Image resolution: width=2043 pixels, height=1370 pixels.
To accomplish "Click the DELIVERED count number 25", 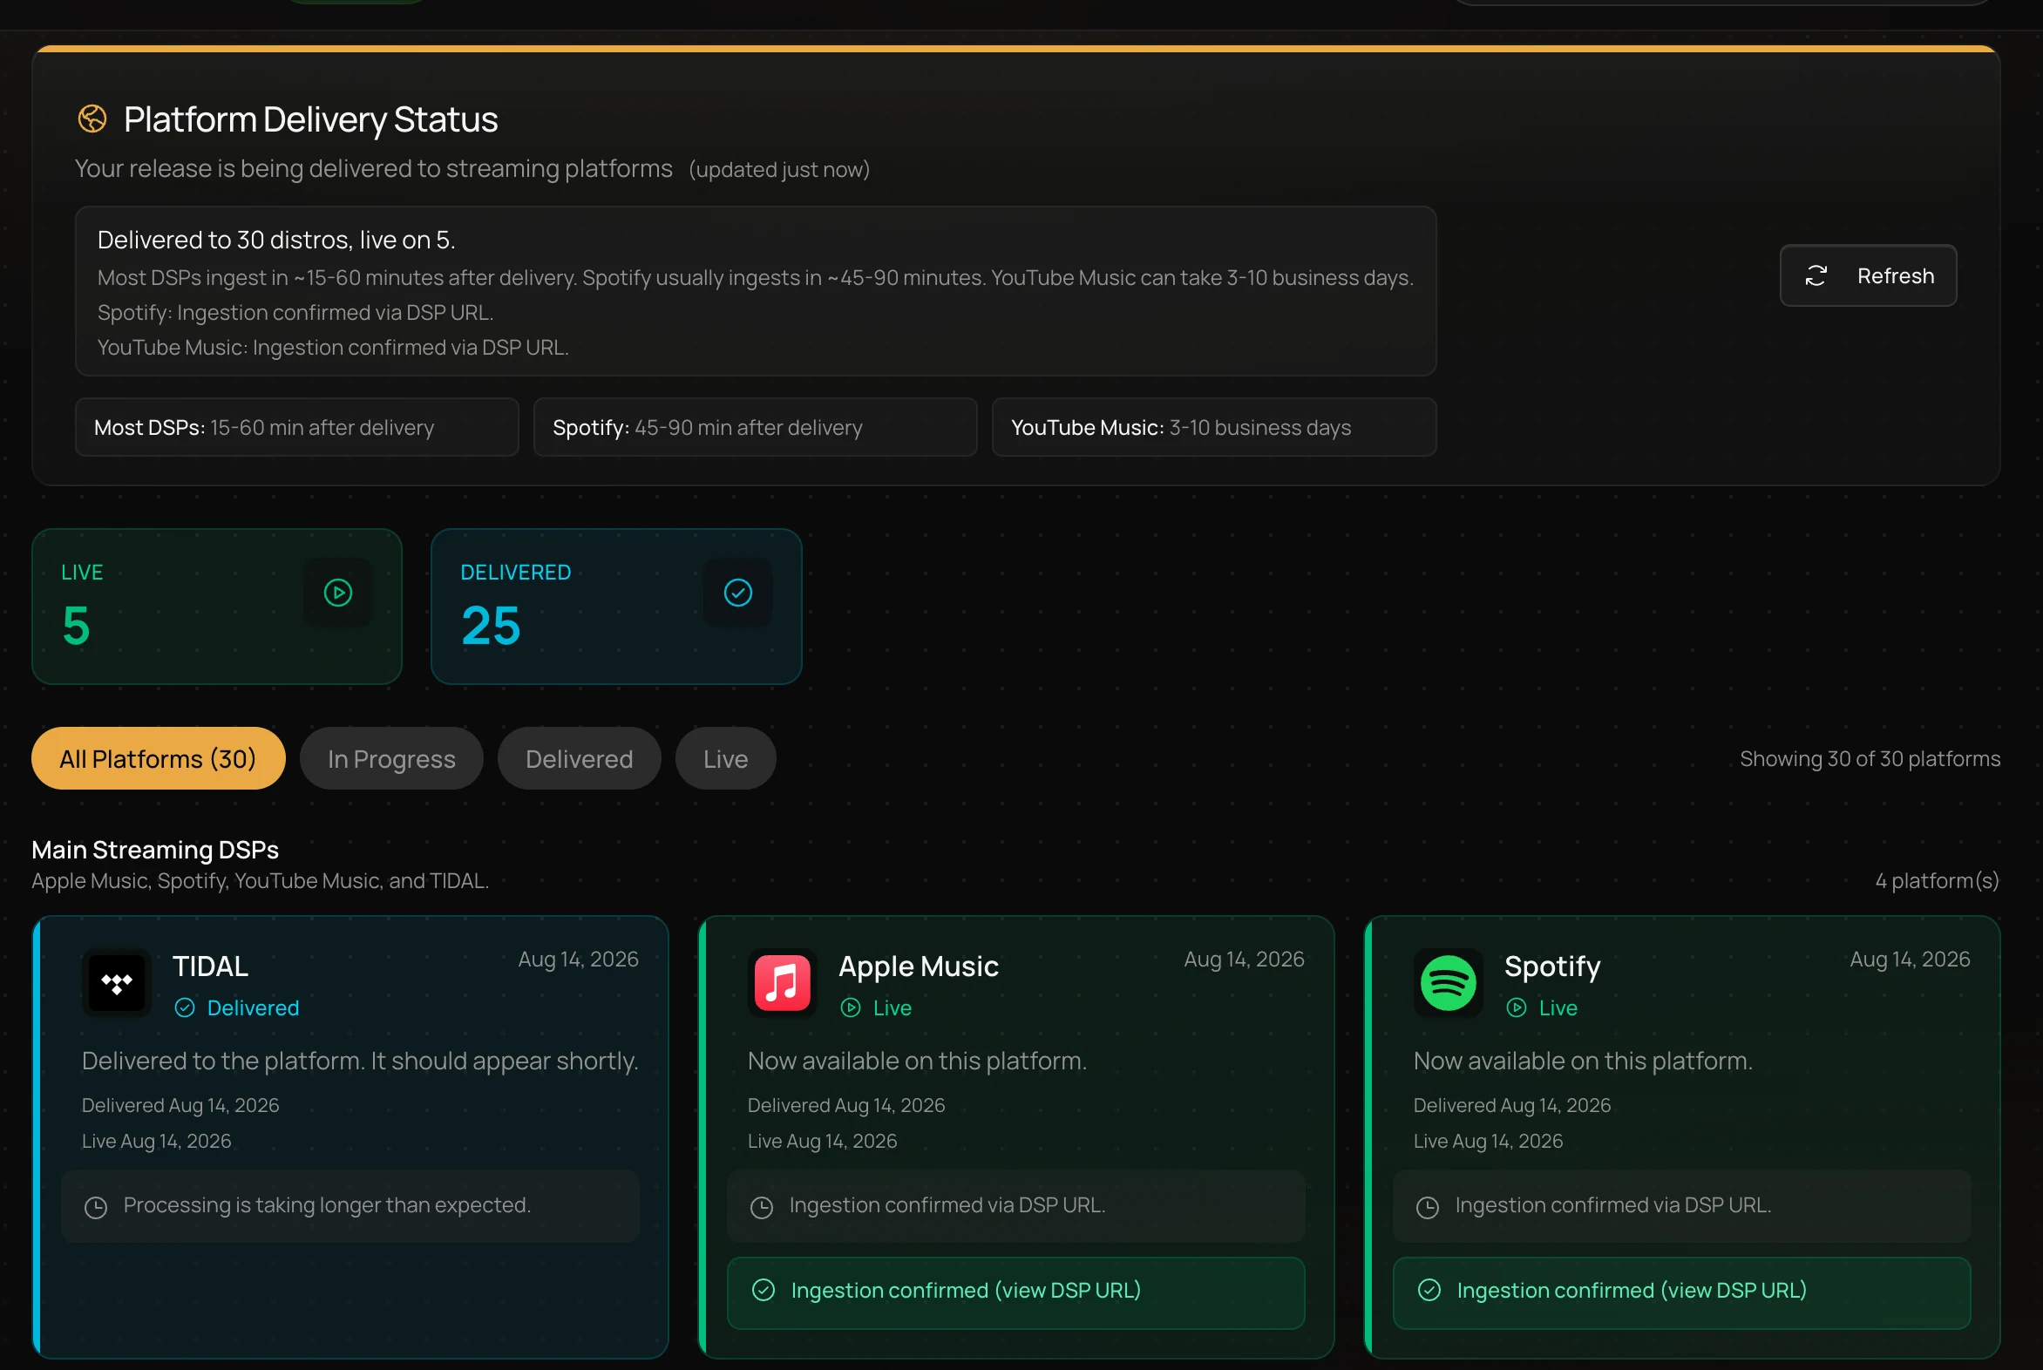I will click(x=491, y=626).
